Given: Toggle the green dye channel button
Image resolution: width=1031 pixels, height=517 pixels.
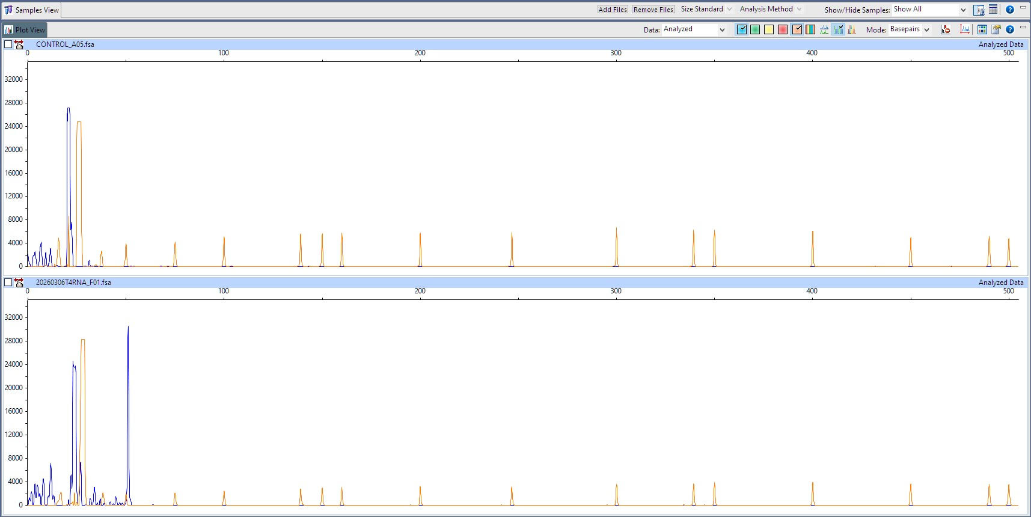Looking at the screenshot, I should point(755,29).
